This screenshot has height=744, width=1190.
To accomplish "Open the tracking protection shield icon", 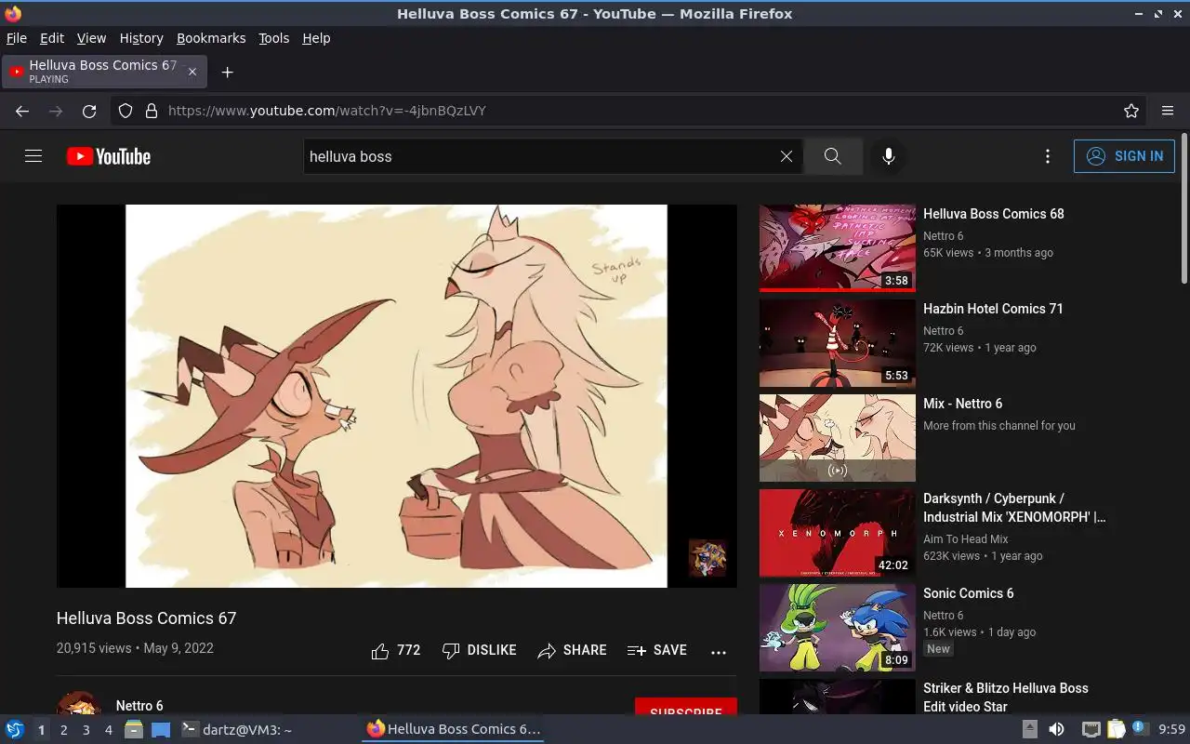I will (x=126, y=111).
